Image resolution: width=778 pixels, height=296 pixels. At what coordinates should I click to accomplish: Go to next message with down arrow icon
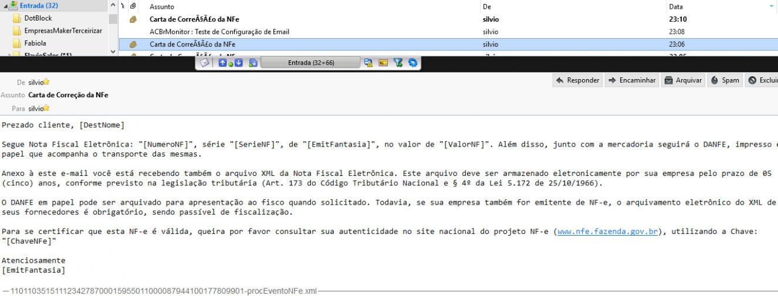tap(239, 63)
